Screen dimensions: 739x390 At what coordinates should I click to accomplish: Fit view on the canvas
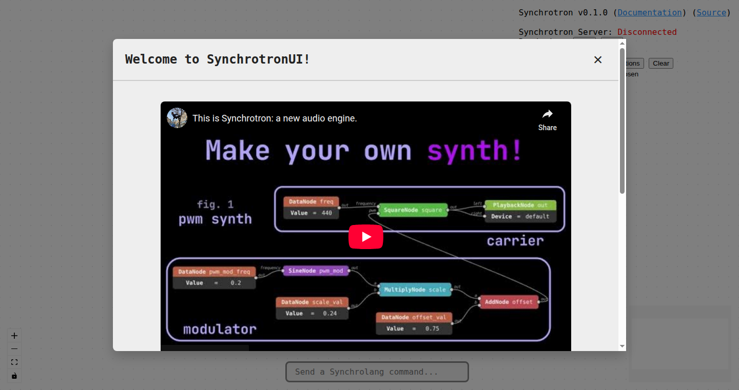tap(14, 362)
